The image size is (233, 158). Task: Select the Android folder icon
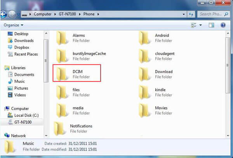(x=144, y=38)
